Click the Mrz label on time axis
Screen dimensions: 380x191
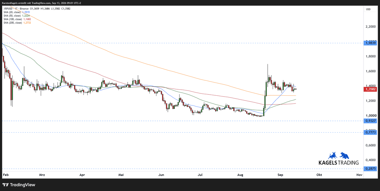[x=42, y=175]
